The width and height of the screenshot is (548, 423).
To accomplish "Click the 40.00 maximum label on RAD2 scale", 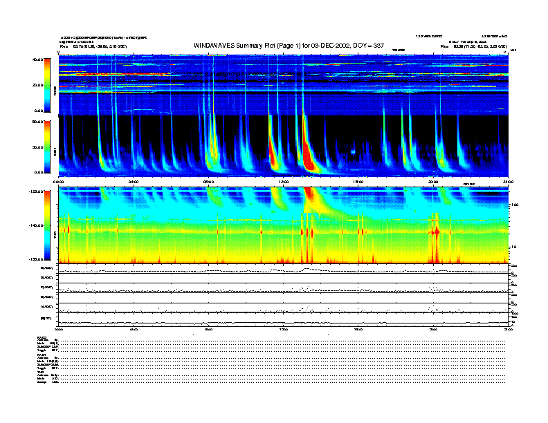I will [37, 59].
